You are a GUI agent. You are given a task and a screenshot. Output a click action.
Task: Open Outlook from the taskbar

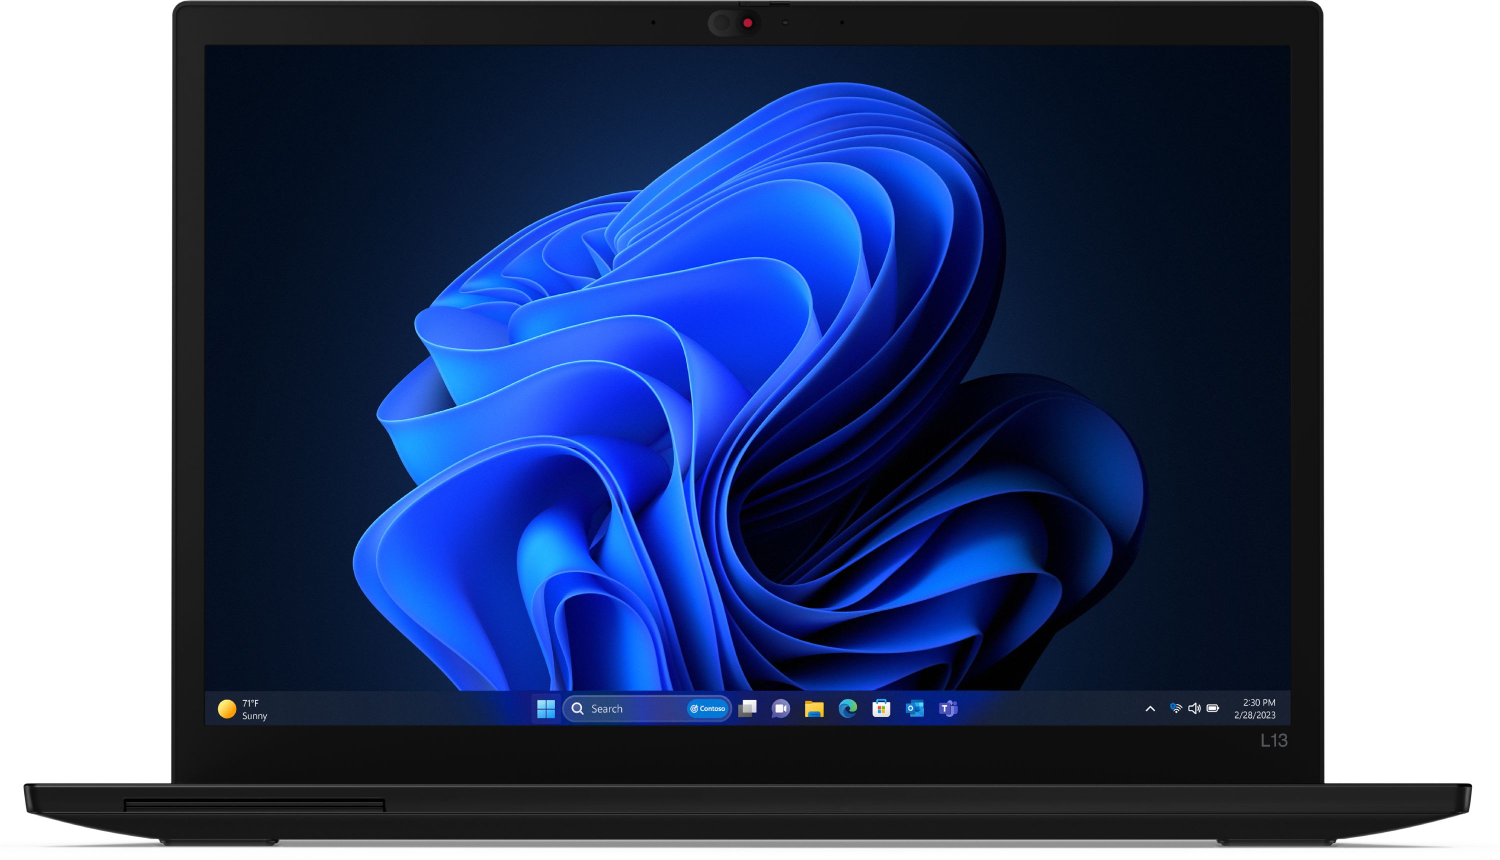[x=915, y=709]
